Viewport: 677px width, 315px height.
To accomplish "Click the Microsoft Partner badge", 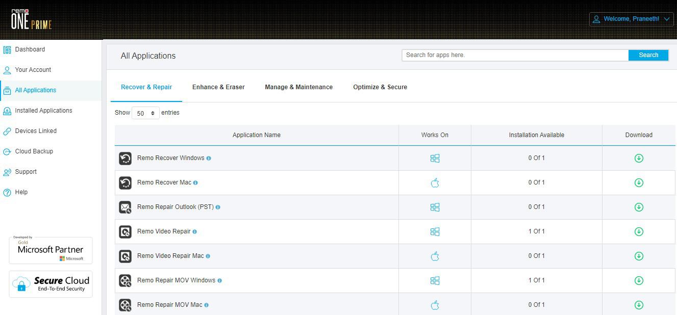I will click(51, 250).
